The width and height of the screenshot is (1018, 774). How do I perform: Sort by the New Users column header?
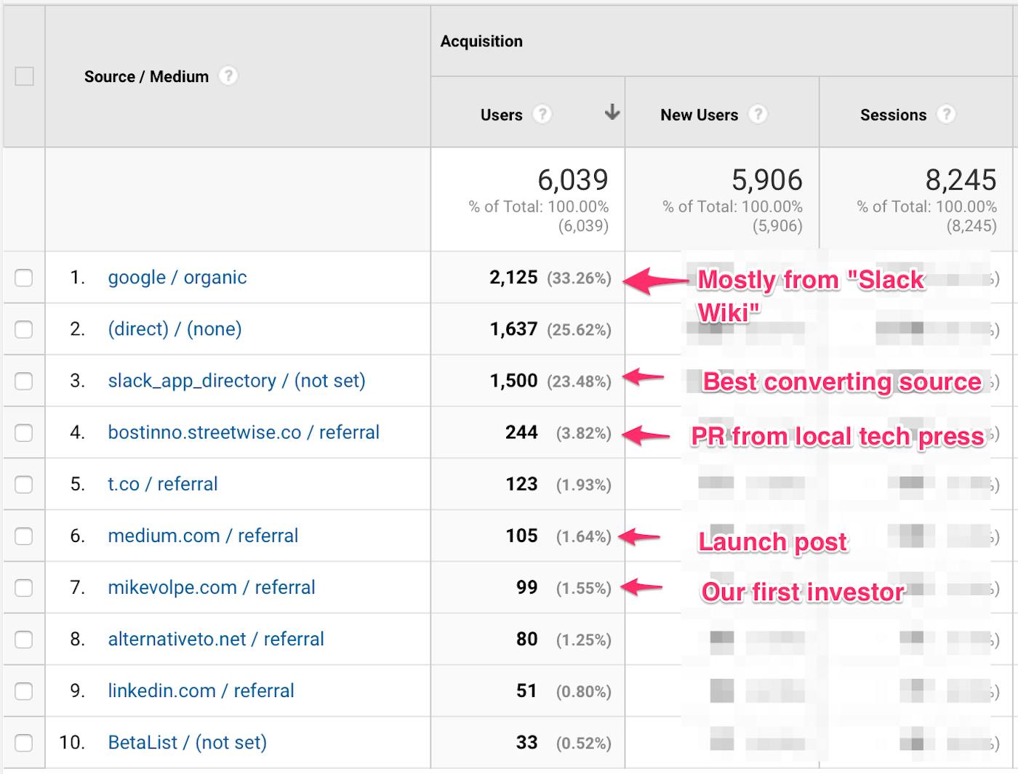(x=699, y=115)
